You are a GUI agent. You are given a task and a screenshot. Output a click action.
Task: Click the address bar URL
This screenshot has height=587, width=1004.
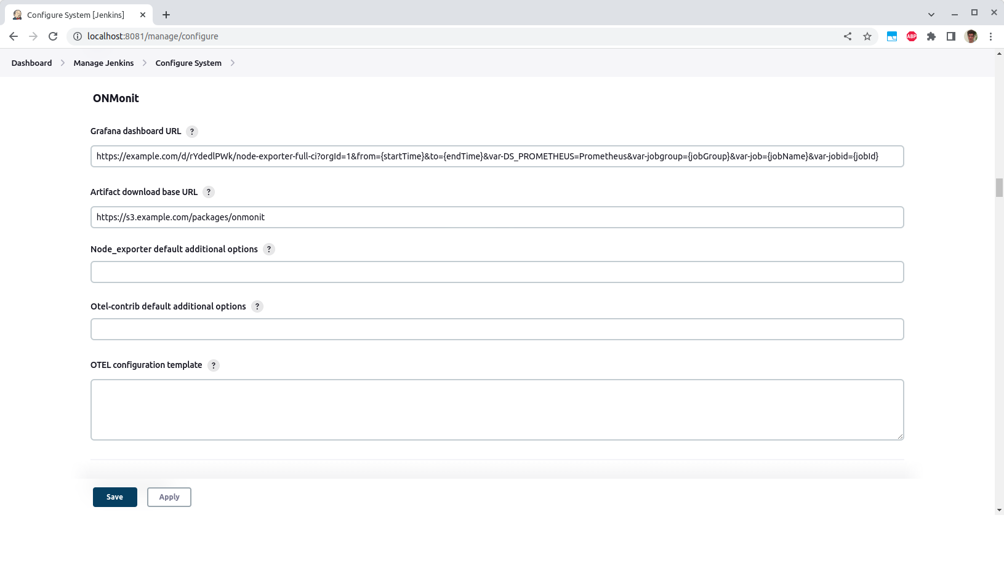click(x=153, y=36)
